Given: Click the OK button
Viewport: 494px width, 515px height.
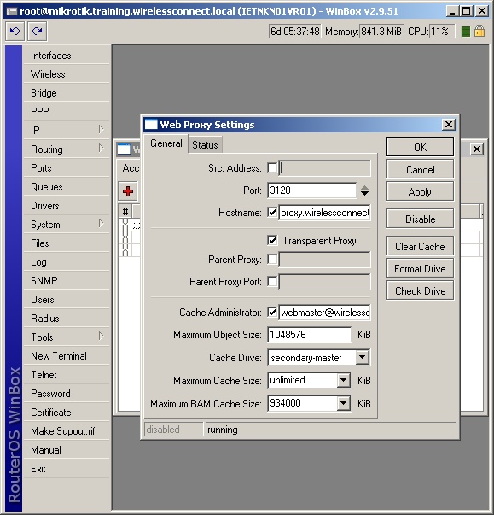Looking at the screenshot, I should pos(420,147).
